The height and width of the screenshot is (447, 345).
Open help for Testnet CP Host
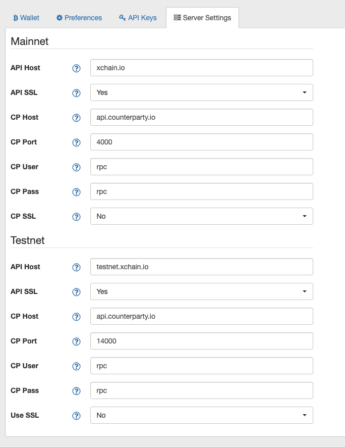click(x=76, y=317)
